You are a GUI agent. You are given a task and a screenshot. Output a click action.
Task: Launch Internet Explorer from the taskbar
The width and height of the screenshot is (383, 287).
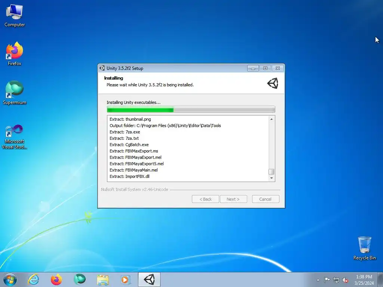click(33, 280)
